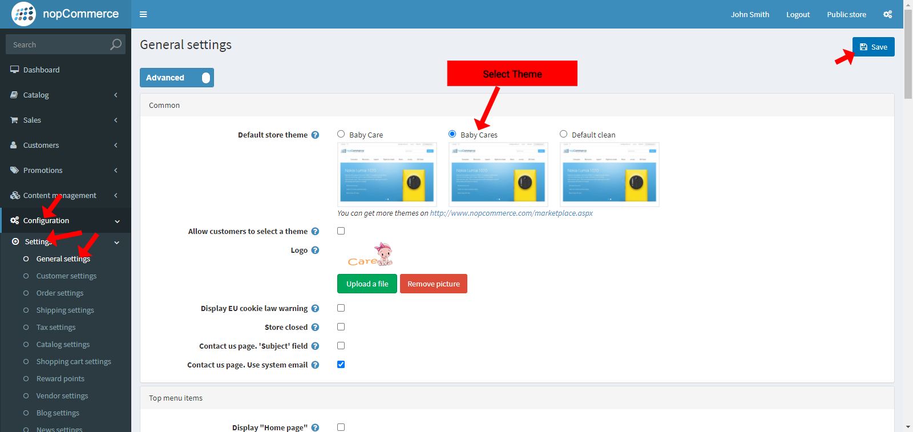Screen dimensions: 913x432
Task: Expand the Customers menu chevron
Action: 116,145
